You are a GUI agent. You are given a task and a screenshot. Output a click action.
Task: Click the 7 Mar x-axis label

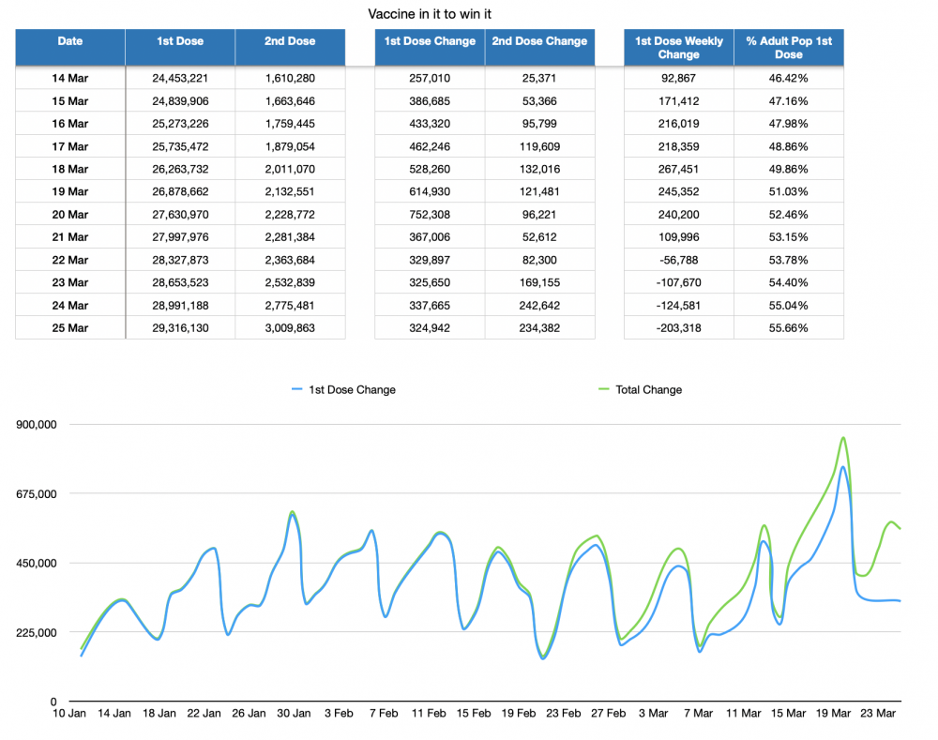coord(698,713)
